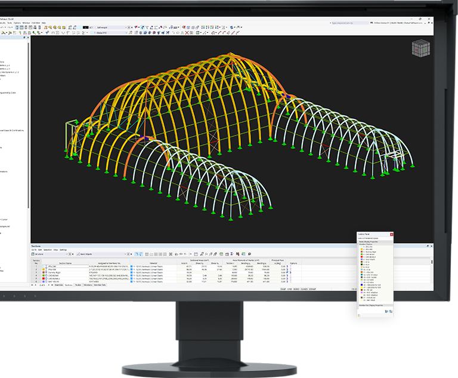Click the orange IPEa 400 swatch in Control Panel

(x=361, y=249)
